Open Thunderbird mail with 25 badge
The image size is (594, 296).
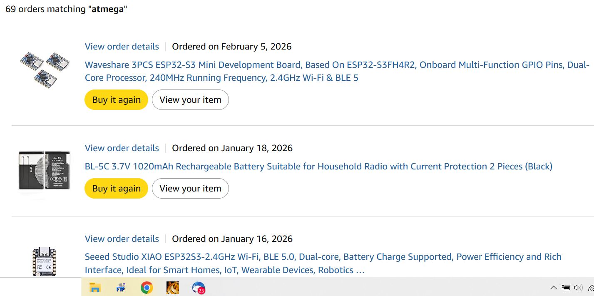tap(199, 288)
